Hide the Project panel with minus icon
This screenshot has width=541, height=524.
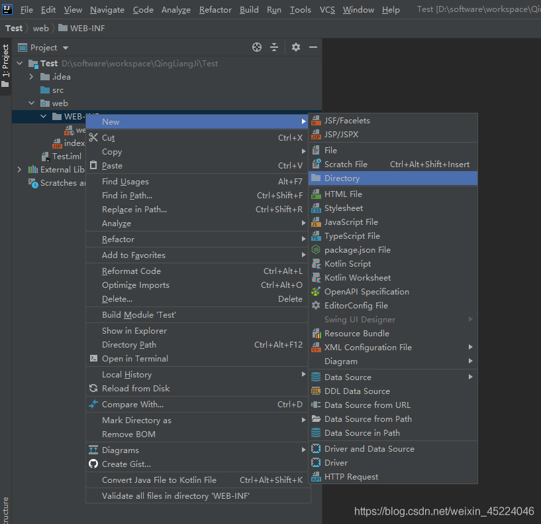(313, 47)
